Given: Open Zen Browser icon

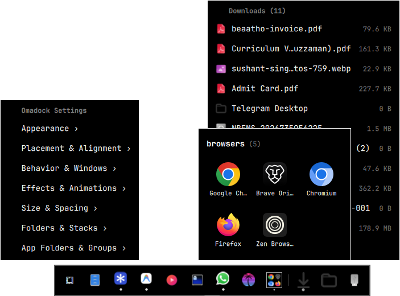Looking at the screenshot, I should click(274, 225).
